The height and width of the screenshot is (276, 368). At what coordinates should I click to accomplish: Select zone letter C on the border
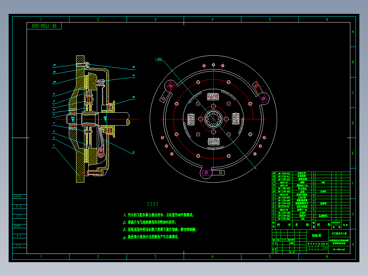[353, 92]
